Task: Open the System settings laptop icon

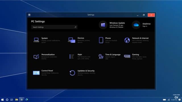Action: [x=36, y=40]
